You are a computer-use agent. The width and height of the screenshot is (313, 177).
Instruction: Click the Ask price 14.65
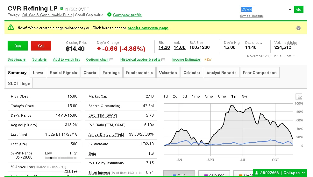pyautogui.click(x=180, y=47)
